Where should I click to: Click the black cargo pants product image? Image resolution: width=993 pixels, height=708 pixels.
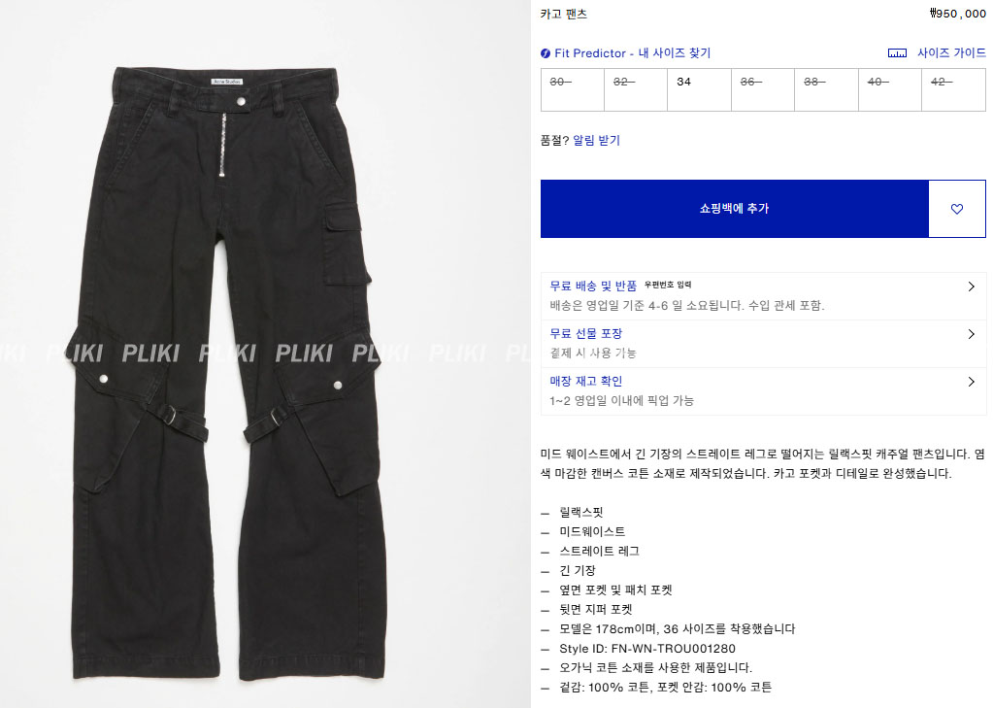click(228, 374)
